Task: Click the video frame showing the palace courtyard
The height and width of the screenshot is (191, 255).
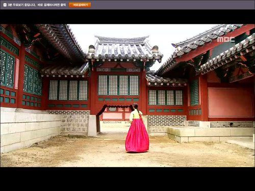Action: coord(127,96)
